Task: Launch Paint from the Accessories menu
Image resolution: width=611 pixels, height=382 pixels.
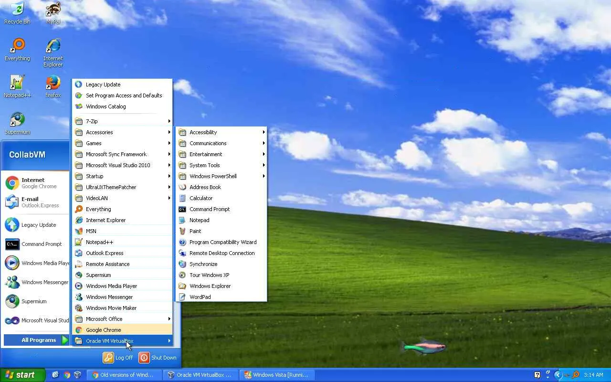Action: (x=221, y=231)
